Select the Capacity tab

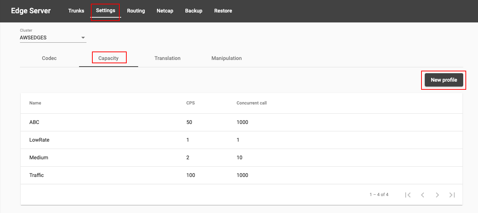pos(109,58)
